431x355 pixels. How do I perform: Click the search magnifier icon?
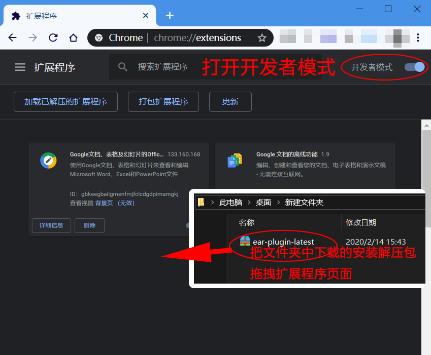pyautogui.click(x=122, y=67)
